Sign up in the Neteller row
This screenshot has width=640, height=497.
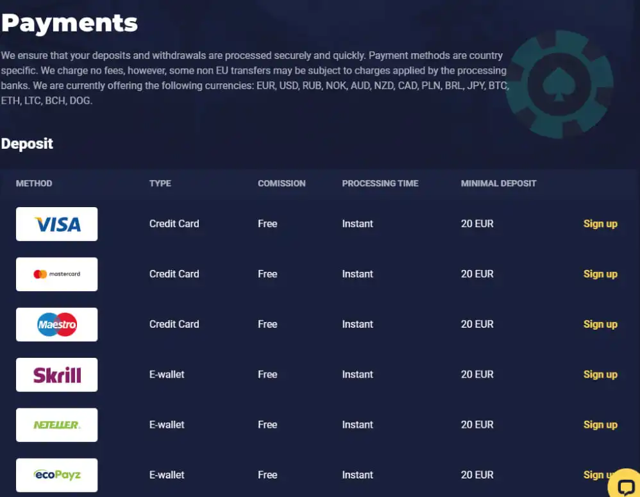pos(600,425)
